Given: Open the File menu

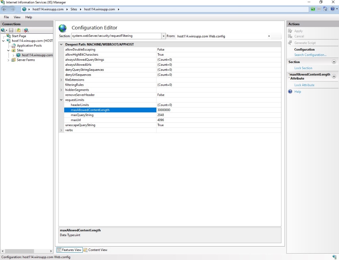Looking at the screenshot, I should click(x=6, y=17).
